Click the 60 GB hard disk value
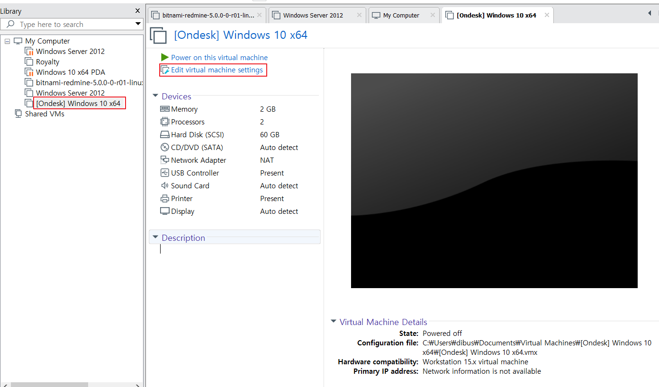 coord(270,134)
